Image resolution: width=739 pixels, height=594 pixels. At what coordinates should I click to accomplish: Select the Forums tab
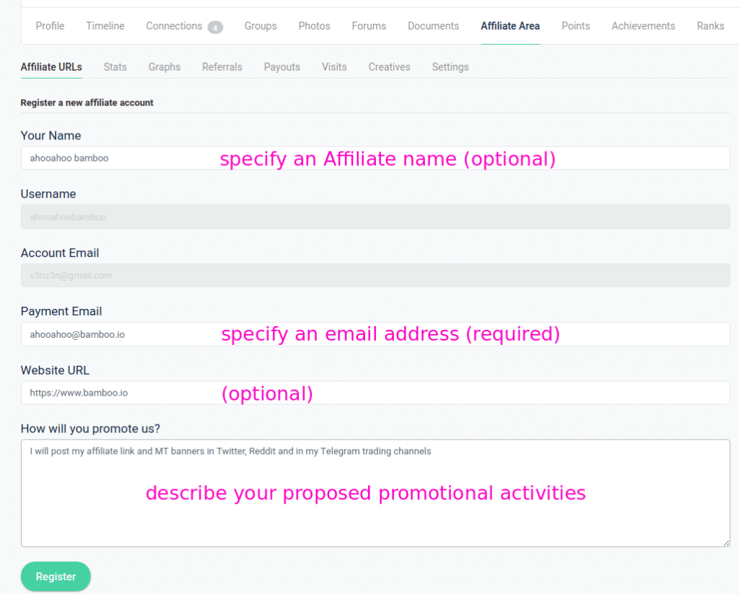pos(369,26)
